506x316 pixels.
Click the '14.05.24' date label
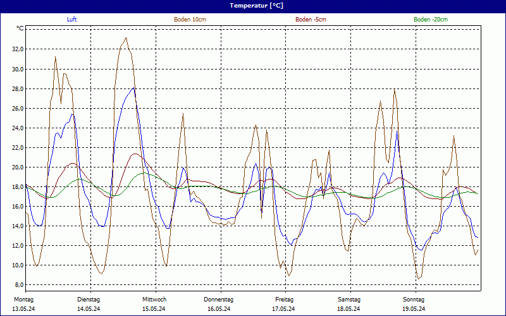[x=89, y=309]
